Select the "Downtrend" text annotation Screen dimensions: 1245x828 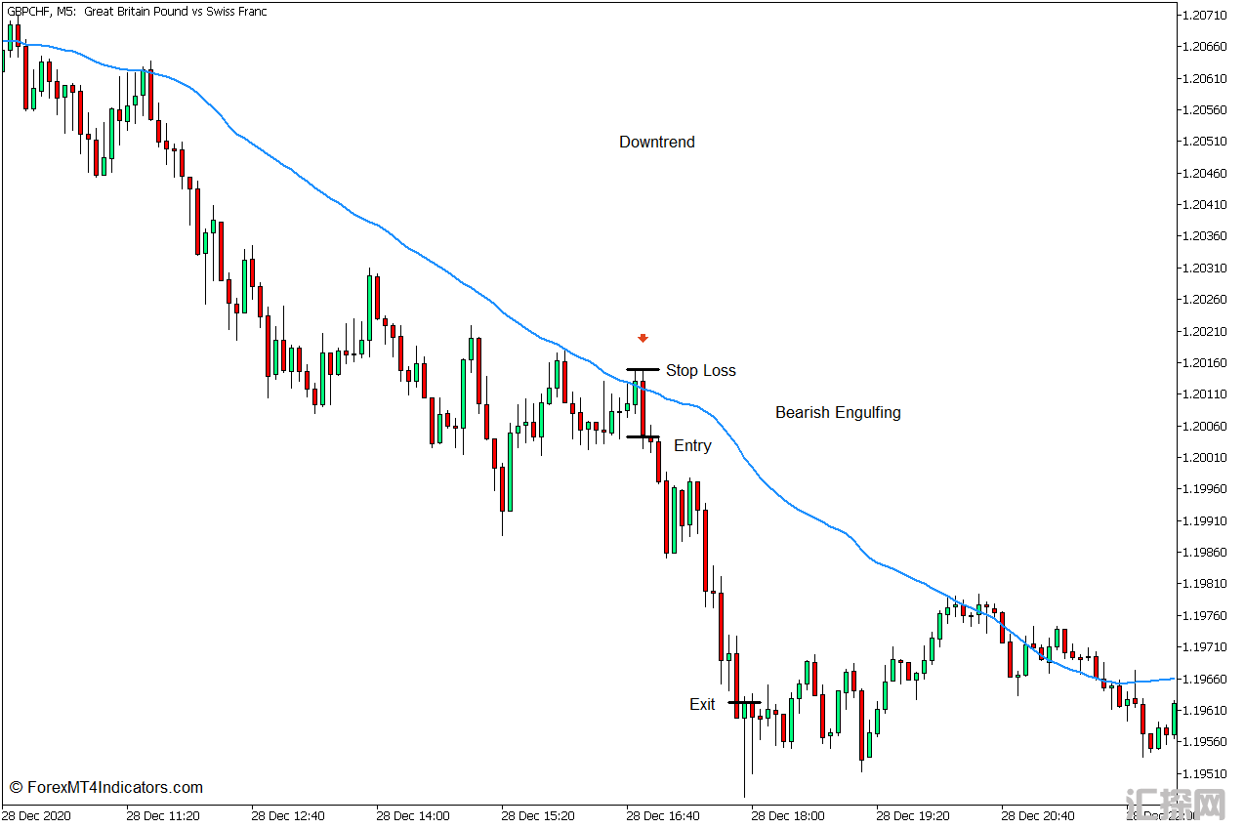657,143
